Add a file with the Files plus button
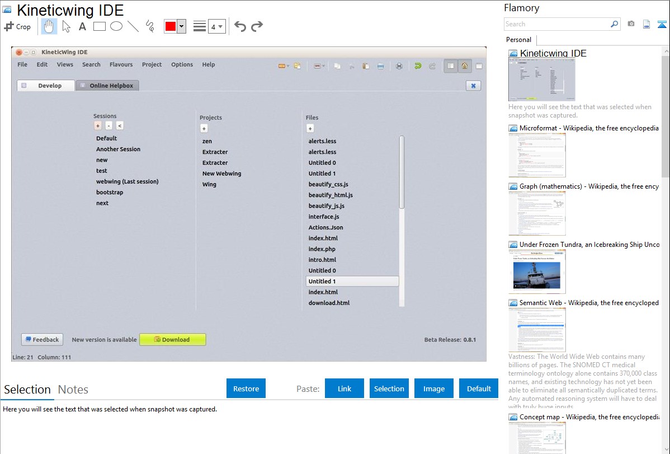This screenshot has width=670, height=454. pyautogui.click(x=310, y=128)
